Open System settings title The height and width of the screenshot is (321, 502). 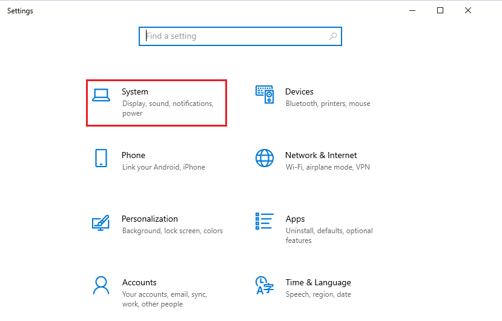pos(135,91)
